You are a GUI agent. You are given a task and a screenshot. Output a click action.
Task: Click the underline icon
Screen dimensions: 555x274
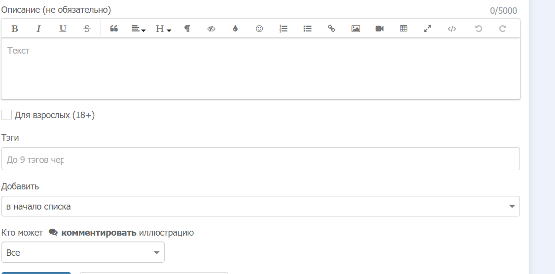(x=63, y=29)
